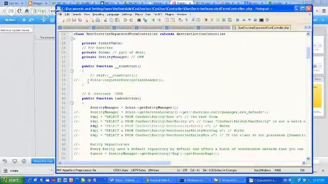Open 'Practical Web A...' taskbar button

pos(160,180)
